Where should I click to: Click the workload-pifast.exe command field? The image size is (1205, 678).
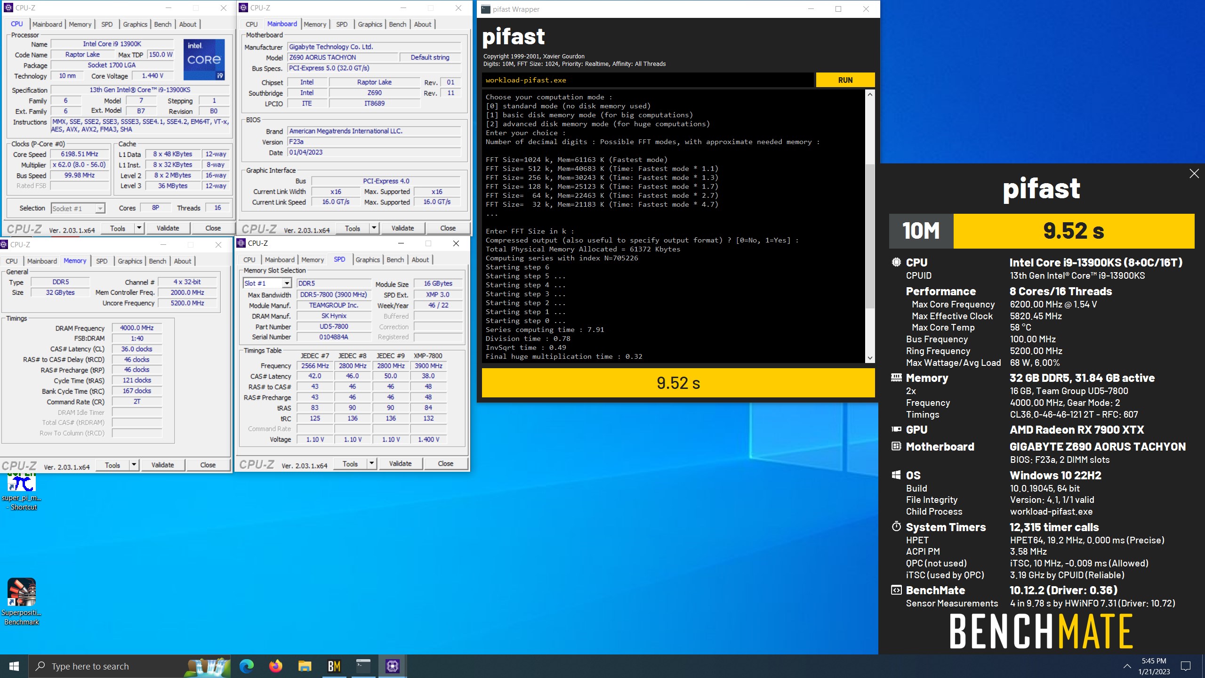648,80
